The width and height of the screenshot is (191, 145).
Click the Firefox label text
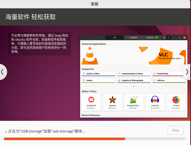(x=176, y=106)
